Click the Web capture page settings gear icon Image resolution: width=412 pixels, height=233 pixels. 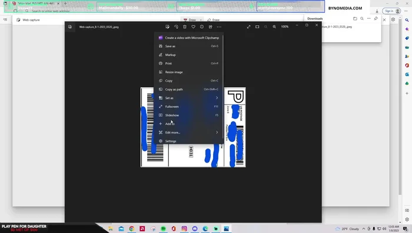[x=393, y=19]
